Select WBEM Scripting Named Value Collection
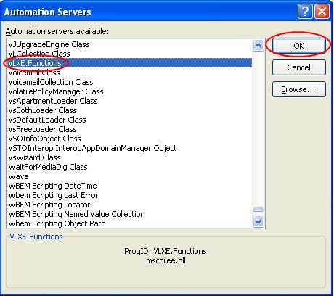 coord(76,214)
